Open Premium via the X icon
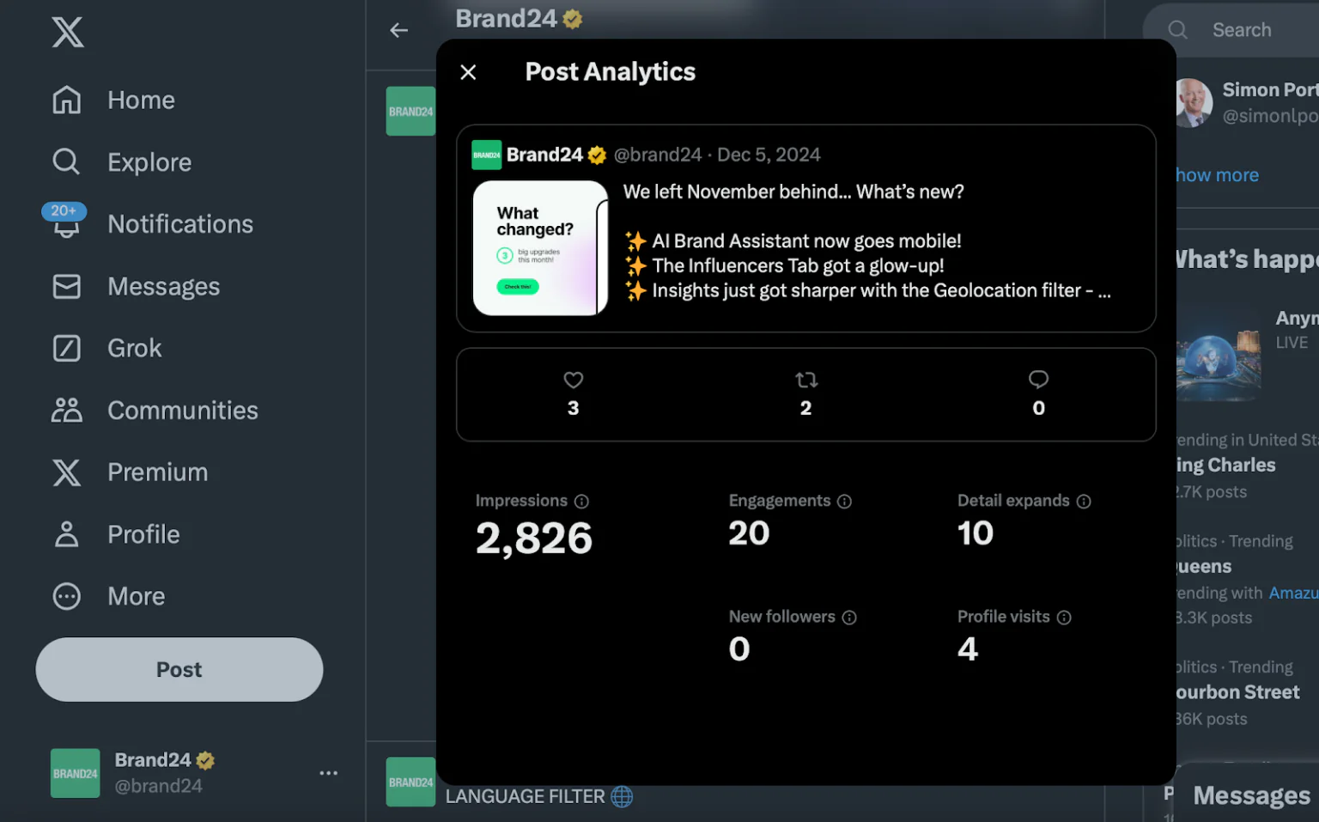This screenshot has width=1319, height=822. click(66, 472)
